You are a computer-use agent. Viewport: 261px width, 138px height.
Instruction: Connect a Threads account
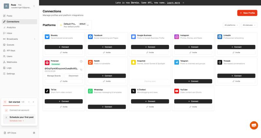tap(236, 76)
